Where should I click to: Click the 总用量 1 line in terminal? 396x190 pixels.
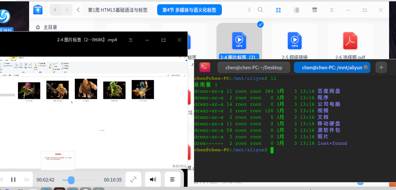tap(206, 85)
